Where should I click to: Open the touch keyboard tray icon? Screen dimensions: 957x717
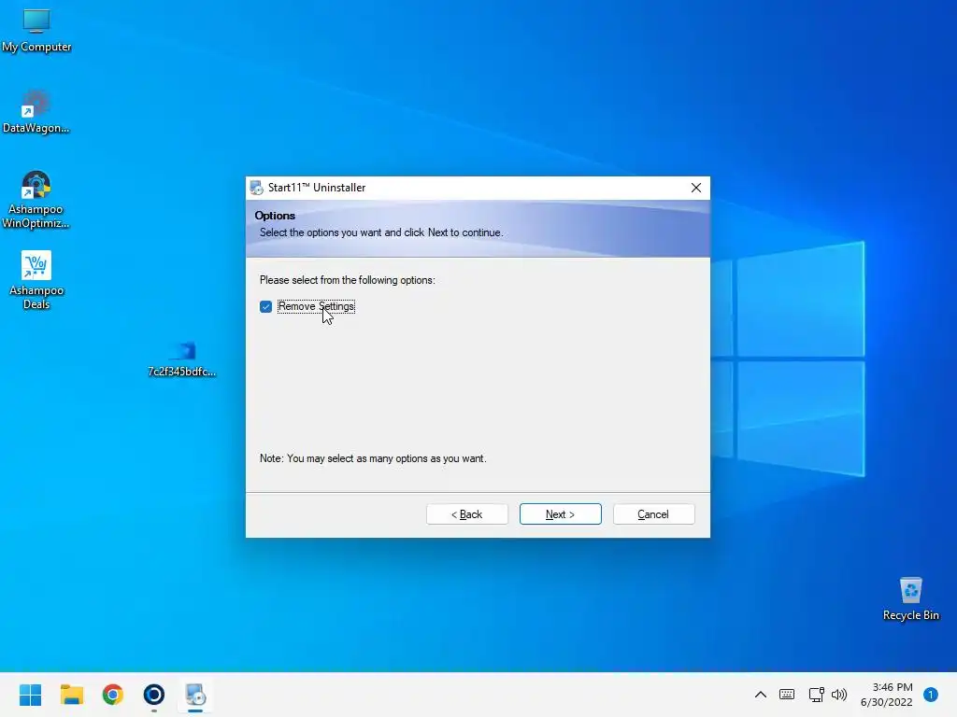(x=787, y=695)
